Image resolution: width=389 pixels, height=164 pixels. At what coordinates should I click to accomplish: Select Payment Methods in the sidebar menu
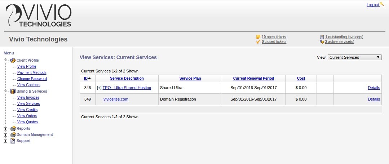[32, 73]
